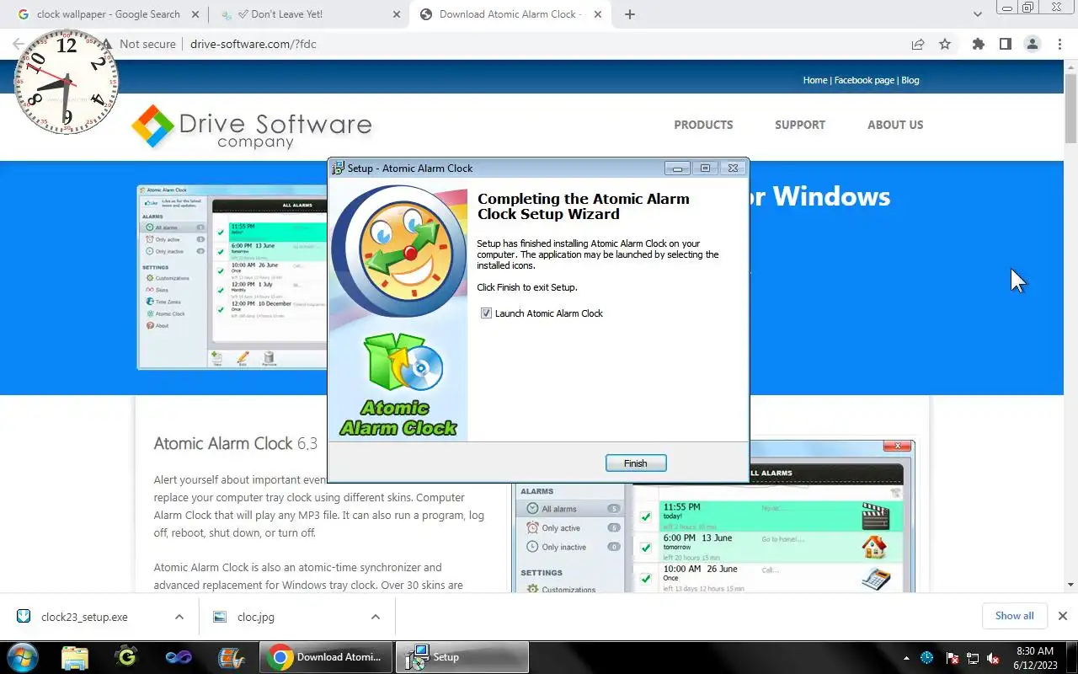The height and width of the screenshot is (674, 1078).
Task: Click the phone icon on 10:00 AM alarm
Action: [876, 579]
